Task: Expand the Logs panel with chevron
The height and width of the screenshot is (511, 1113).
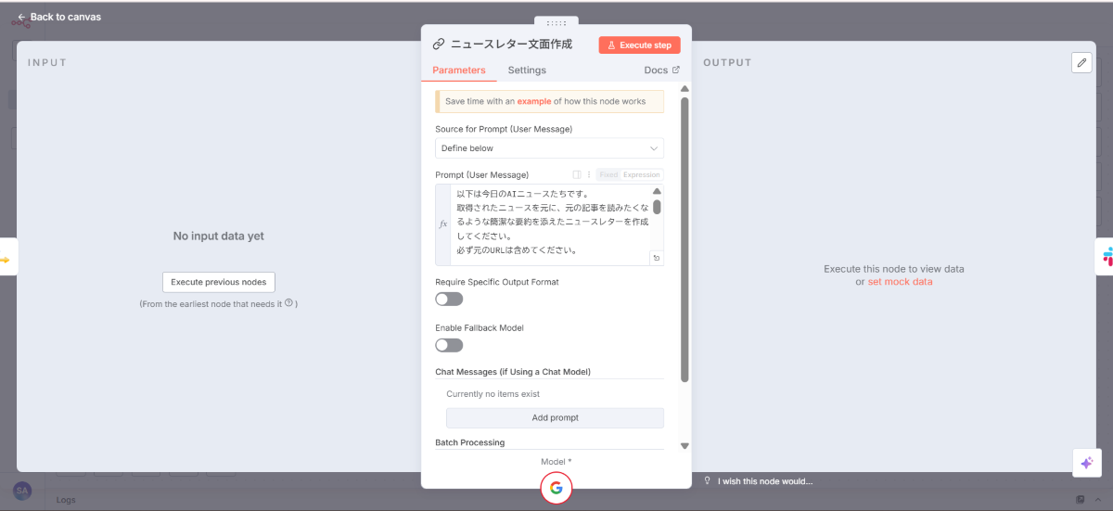Action: click(1097, 500)
